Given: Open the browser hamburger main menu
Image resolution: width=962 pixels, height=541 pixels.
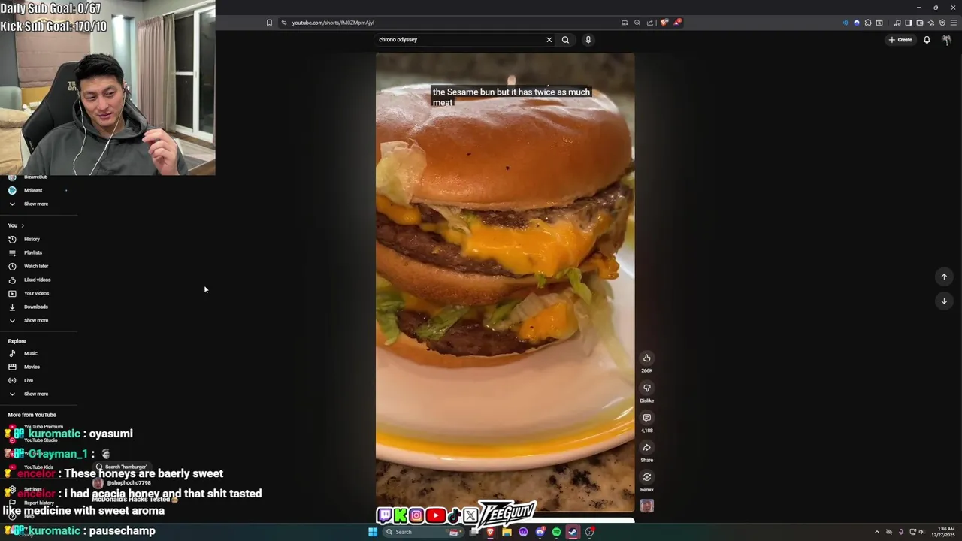Looking at the screenshot, I should (953, 23).
